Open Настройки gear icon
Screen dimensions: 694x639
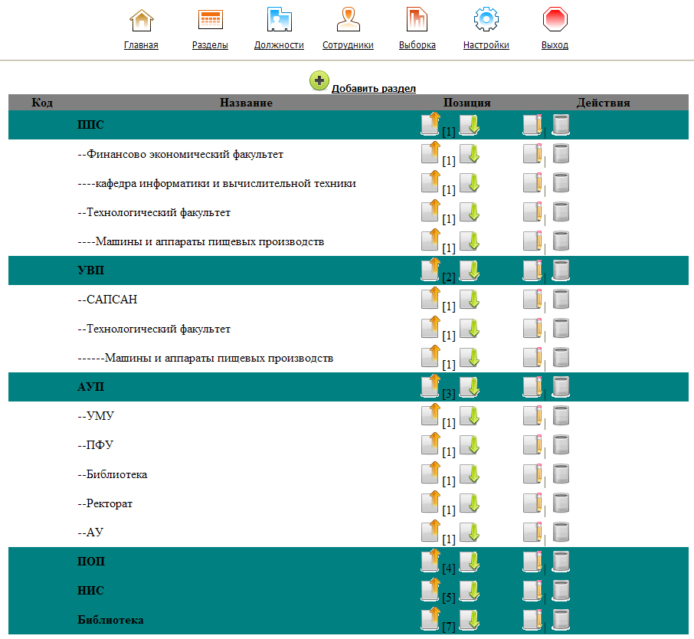click(486, 20)
